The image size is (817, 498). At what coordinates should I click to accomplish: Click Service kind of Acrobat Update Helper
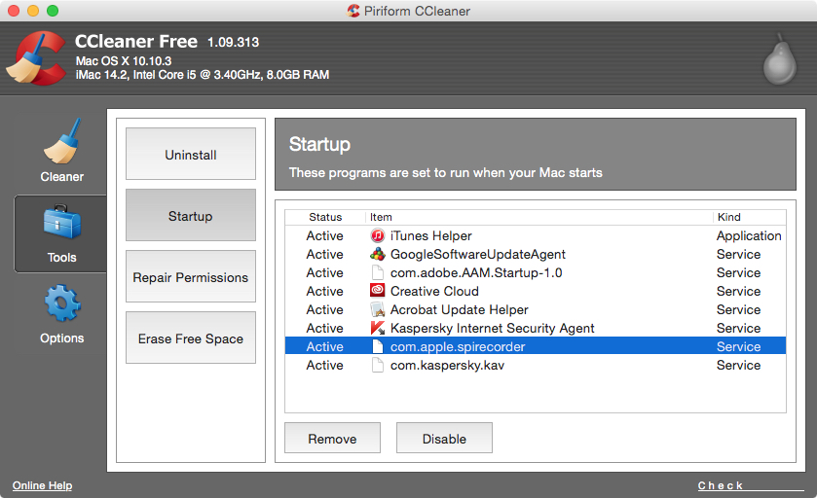pos(738,309)
